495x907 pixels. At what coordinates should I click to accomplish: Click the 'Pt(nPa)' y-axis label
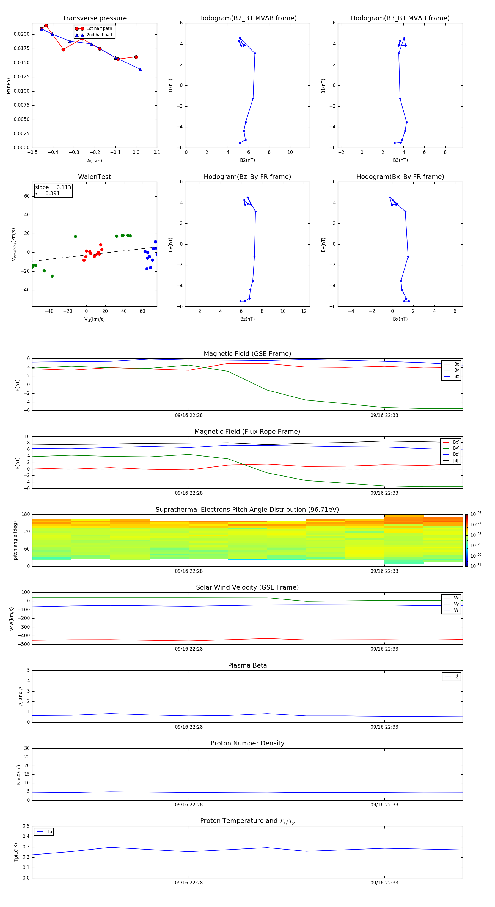pos(9,86)
